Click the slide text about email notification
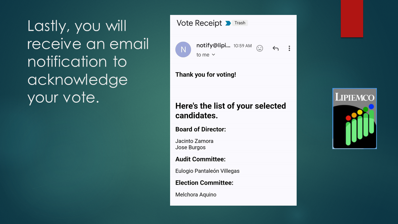 point(88,62)
